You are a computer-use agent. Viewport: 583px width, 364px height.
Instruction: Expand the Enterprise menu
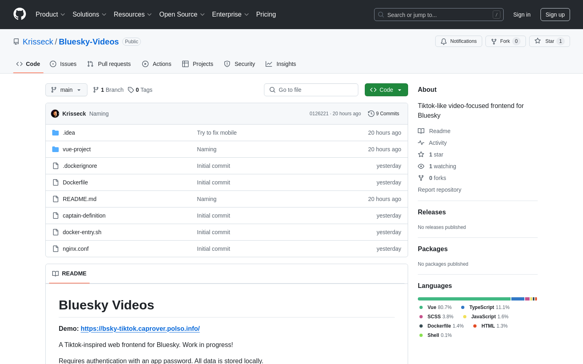(x=230, y=15)
